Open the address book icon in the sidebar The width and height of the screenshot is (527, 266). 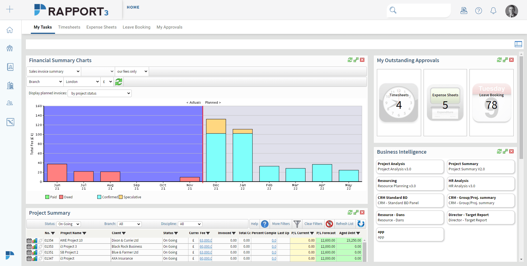coord(10,67)
